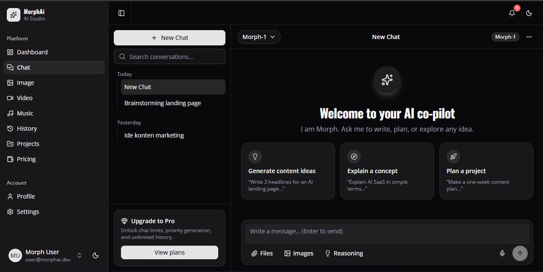Click the Profile person icon
Screen dimensions: 543x272
click(x=10, y=196)
